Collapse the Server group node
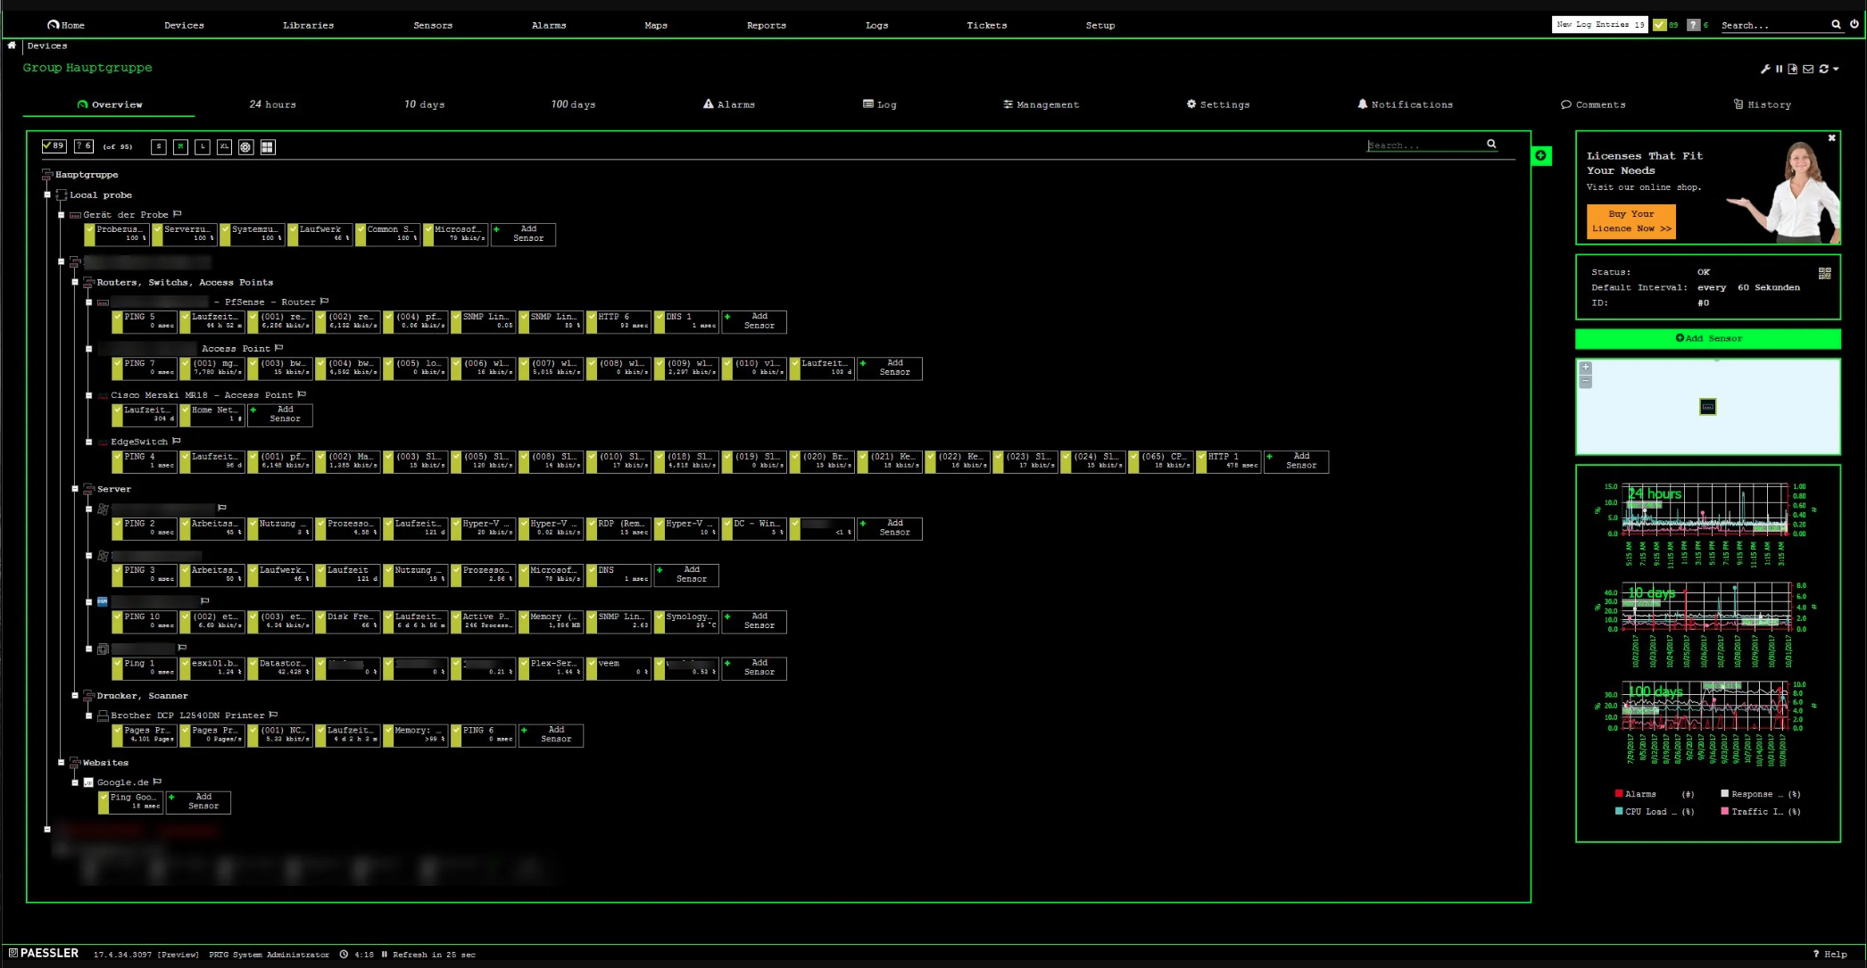Image resolution: width=1867 pixels, height=968 pixels. click(76, 489)
